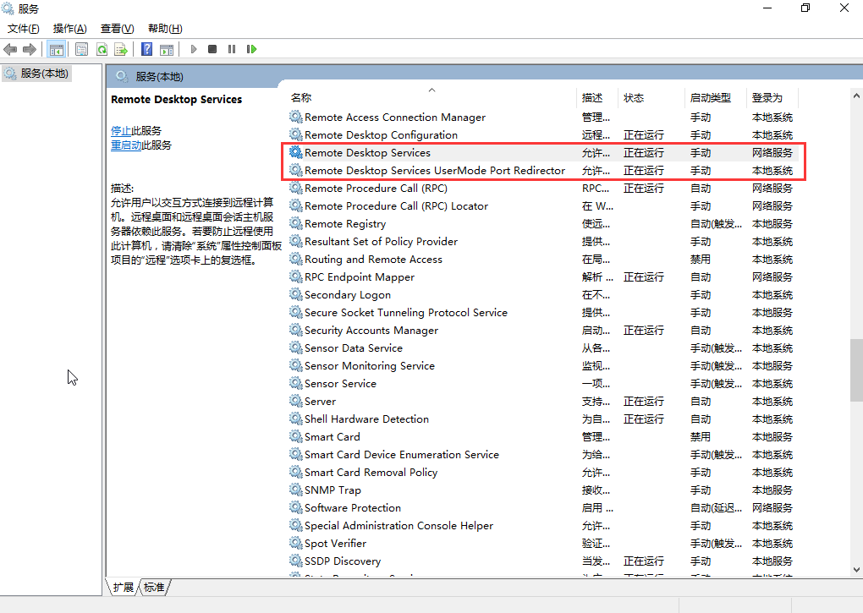Image resolution: width=863 pixels, height=613 pixels.
Task: Click 网络服务 logon of Software Protection
Action: [772, 507]
